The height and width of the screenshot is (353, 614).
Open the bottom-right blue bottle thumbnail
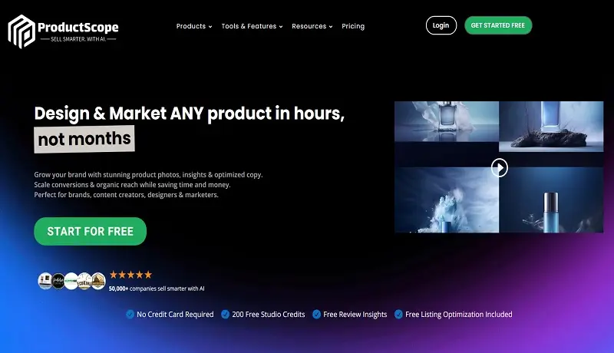point(551,200)
